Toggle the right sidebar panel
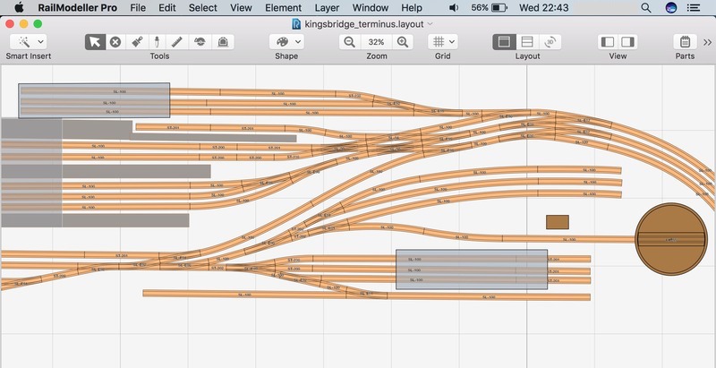Screen dimensions: 716x368 628,42
